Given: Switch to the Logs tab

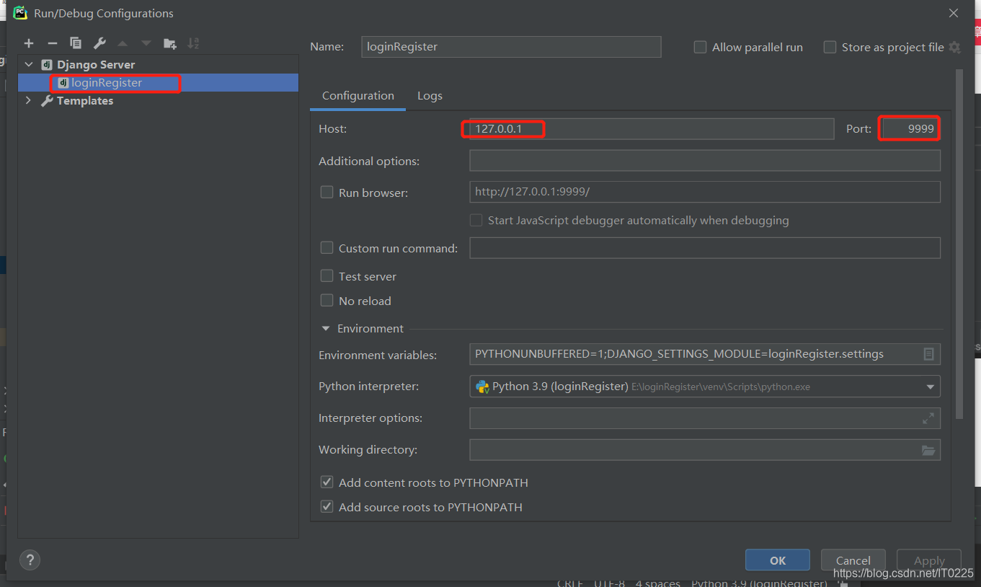Looking at the screenshot, I should pyautogui.click(x=430, y=95).
